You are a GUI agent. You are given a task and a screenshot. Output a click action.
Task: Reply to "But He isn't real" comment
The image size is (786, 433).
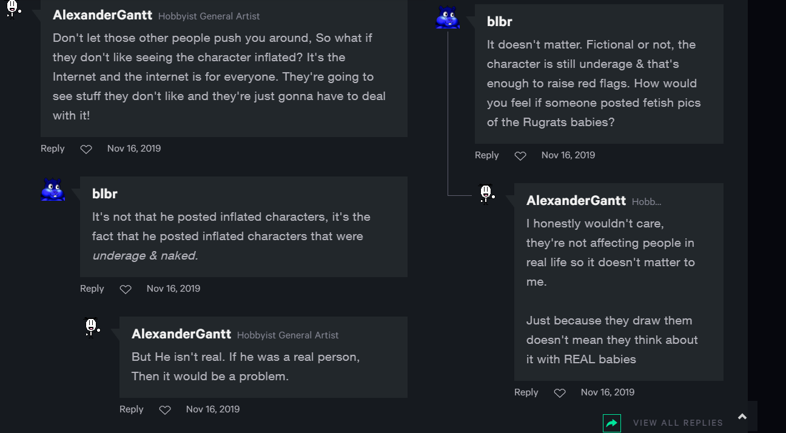[x=132, y=409]
